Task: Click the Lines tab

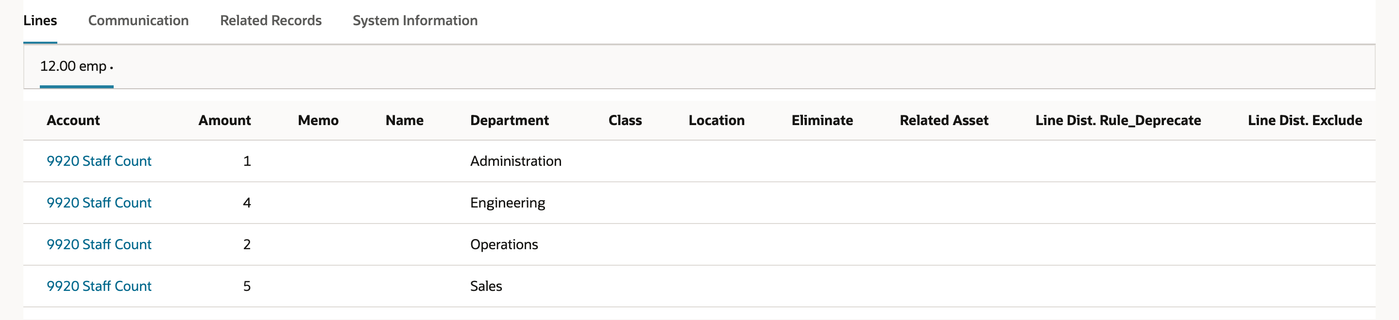Action: [40, 21]
